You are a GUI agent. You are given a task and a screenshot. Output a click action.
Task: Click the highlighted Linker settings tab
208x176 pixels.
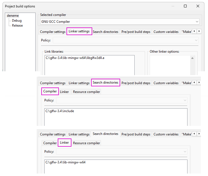[x=79, y=31]
